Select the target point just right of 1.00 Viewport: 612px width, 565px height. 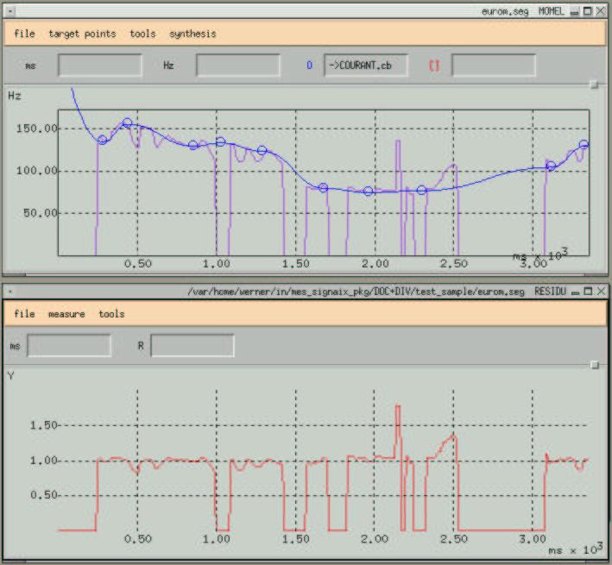coord(220,141)
